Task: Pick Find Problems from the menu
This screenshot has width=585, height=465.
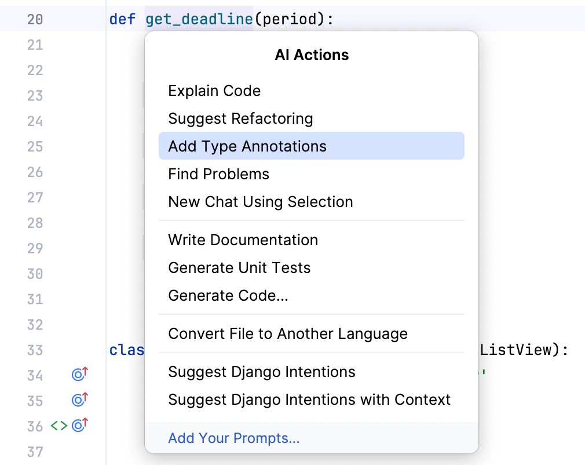Action: (218, 174)
